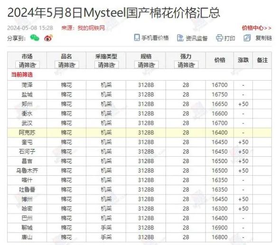Viewport: 279px width, 245px height.
Task: Select the 唐山 market cell
Action: point(27,237)
